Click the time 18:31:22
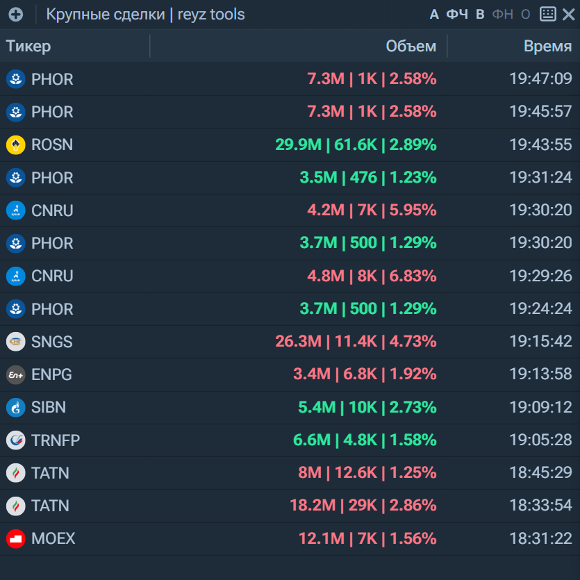Viewport: 580px width, 580px height. (541, 538)
